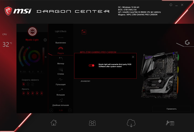Click the info icon in title bar
This screenshot has width=194, height=132.
coord(171,5)
